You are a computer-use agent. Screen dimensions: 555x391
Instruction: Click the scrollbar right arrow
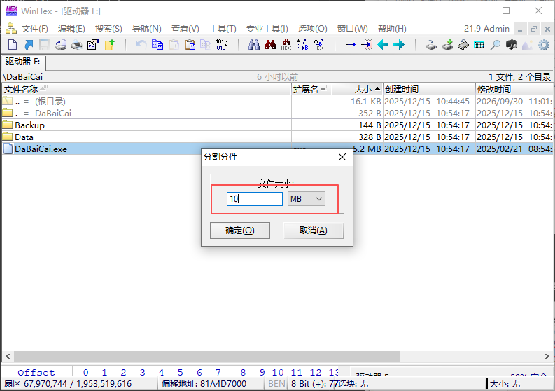(547, 356)
